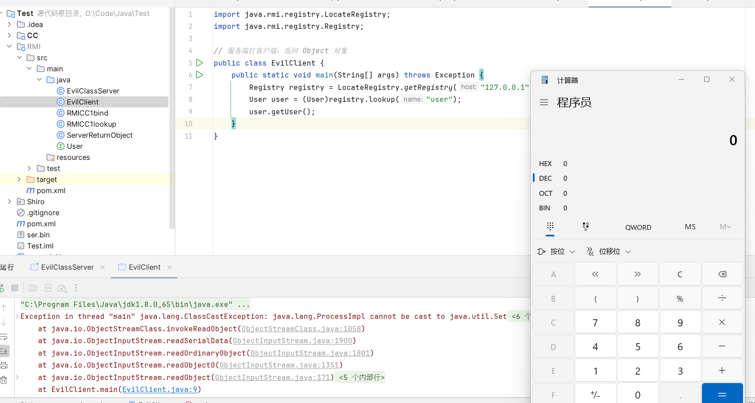The height and width of the screenshot is (403, 755).
Task: Open RMICC1lookup class in project tree
Action: point(92,124)
